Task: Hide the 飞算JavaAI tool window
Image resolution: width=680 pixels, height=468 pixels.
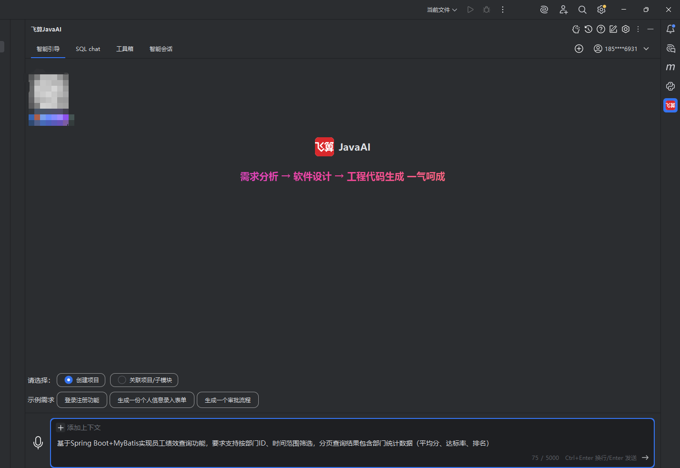Action: (650, 29)
